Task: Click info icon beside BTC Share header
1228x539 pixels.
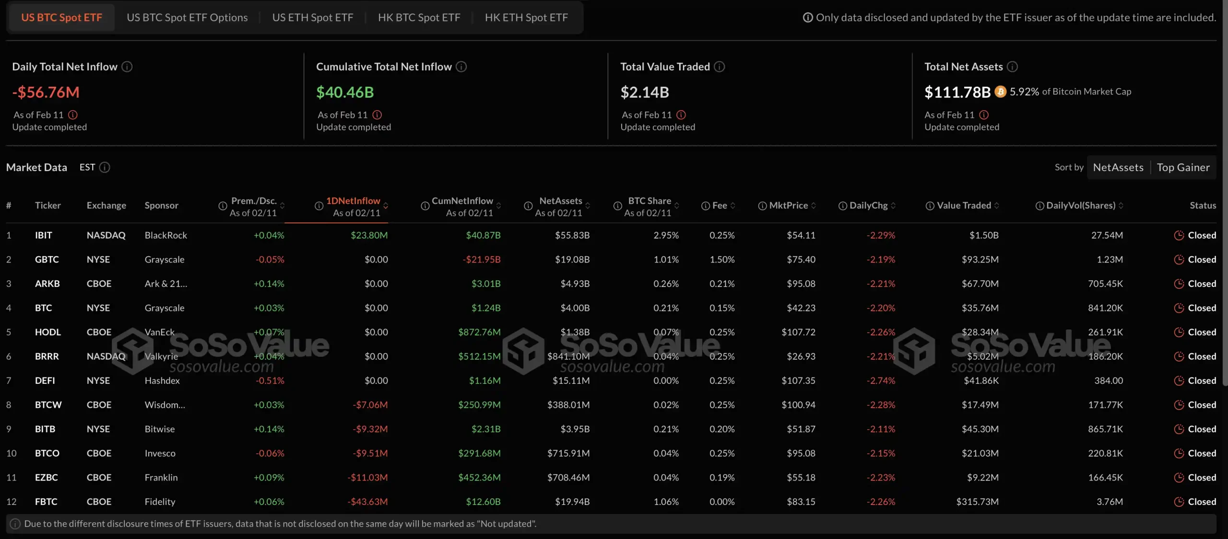Action: click(x=617, y=206)
